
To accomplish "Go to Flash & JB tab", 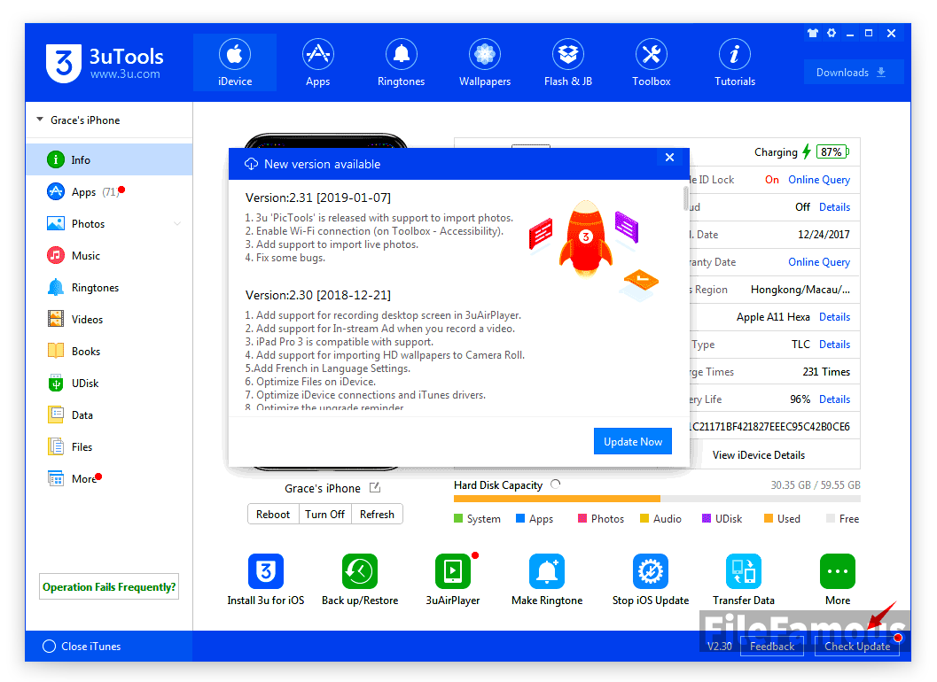I will (x=567, y=63).
